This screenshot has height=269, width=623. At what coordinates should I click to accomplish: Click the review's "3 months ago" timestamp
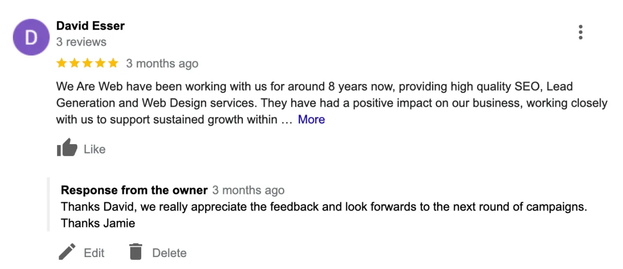pos(162,63)
